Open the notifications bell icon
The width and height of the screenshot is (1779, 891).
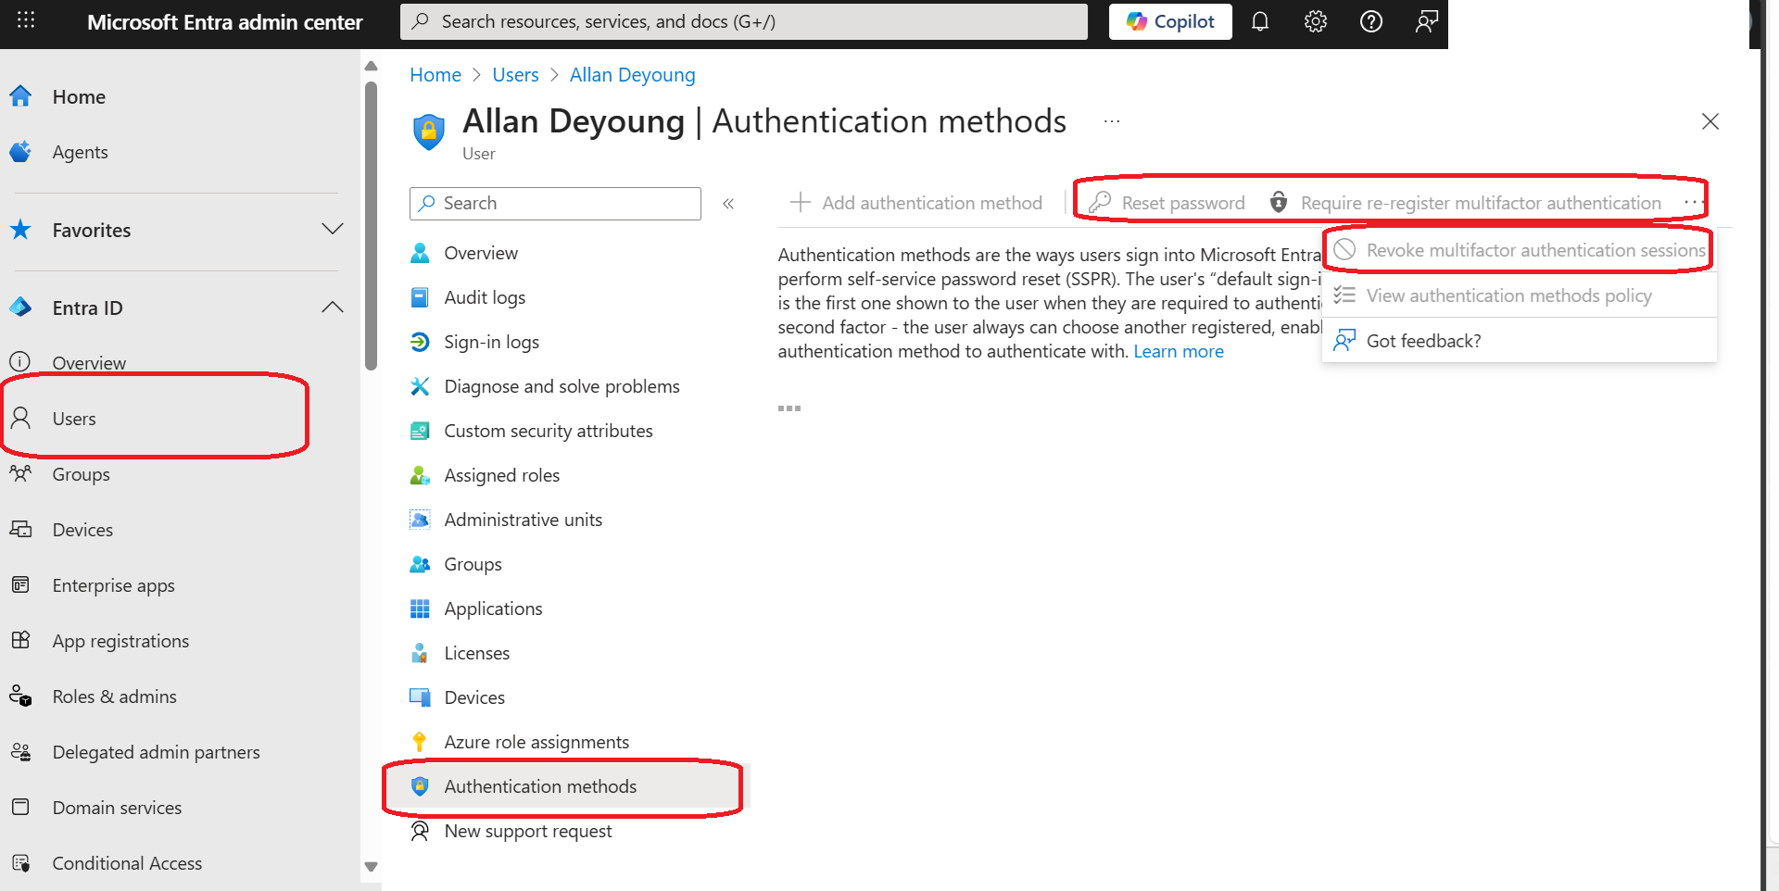pyautogui.click(x=1260, y=21)
